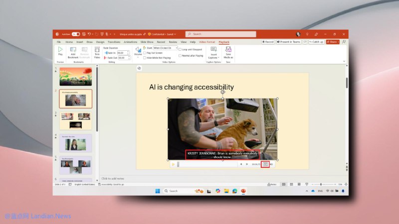
Task: Switch to the Insert tab
Action: pyautogui.click(x=80, y=42)
